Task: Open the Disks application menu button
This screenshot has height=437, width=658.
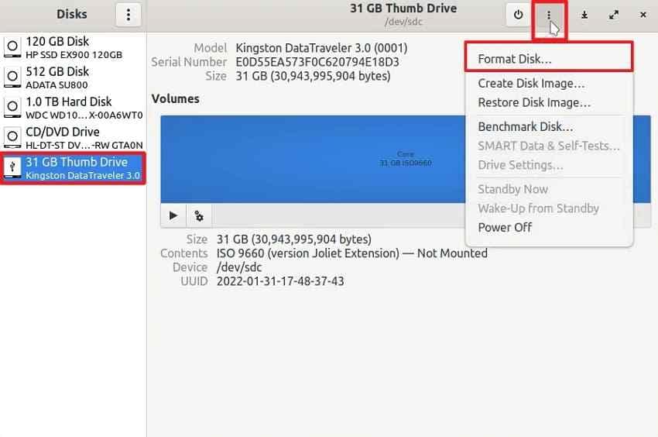Action: click(x=129, y=15)
